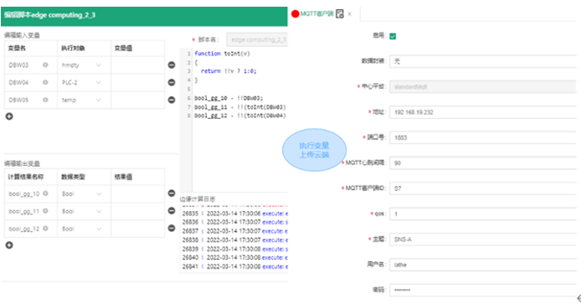Open the hmdty execution object dropdown
581x304 pixels.
84,65
